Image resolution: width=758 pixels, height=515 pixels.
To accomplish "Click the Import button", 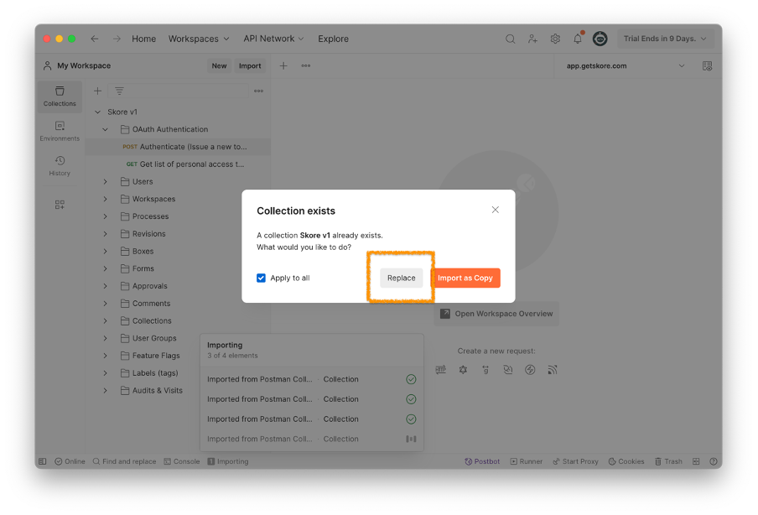I will coord(250,65).
